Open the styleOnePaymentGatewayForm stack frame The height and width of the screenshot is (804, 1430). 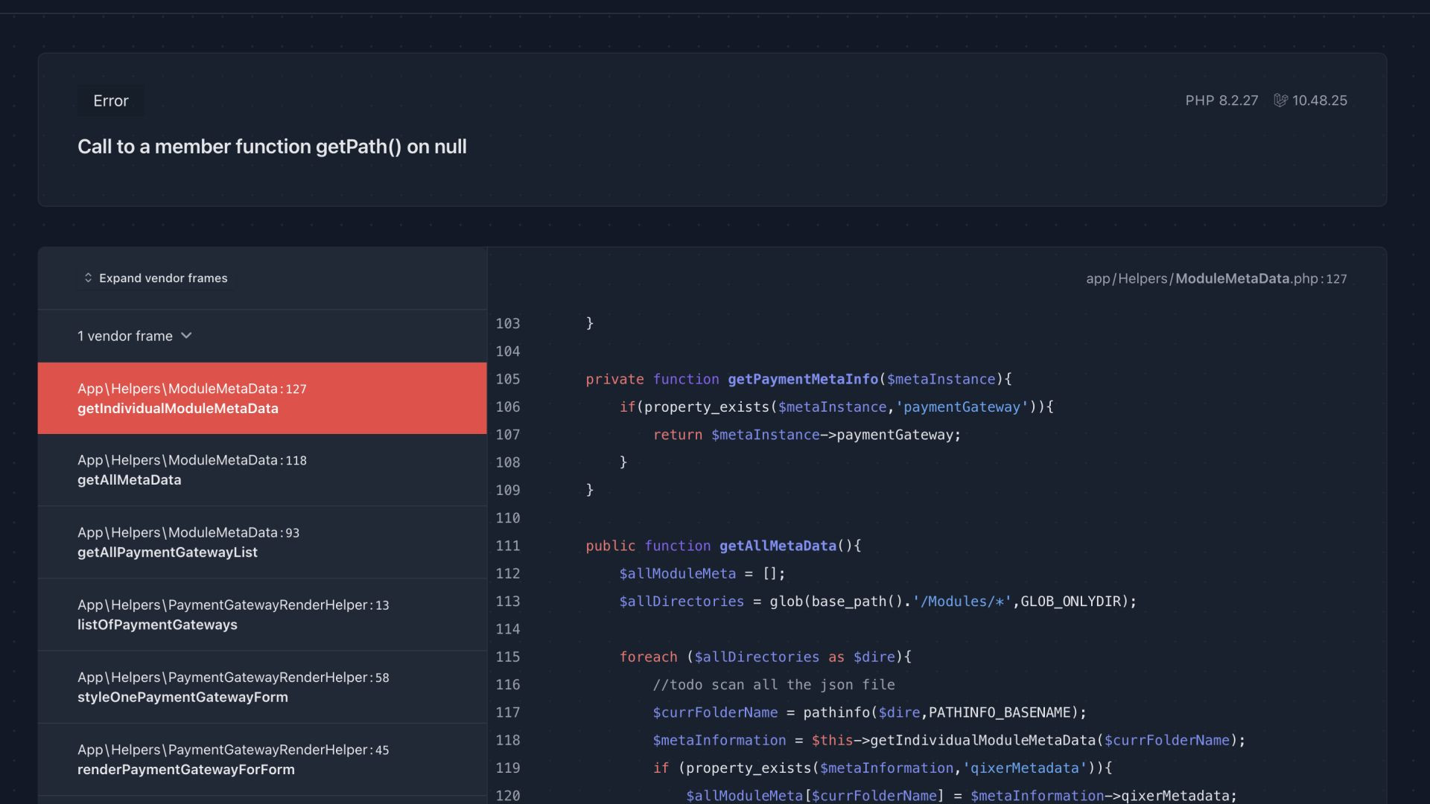(262, 686)
